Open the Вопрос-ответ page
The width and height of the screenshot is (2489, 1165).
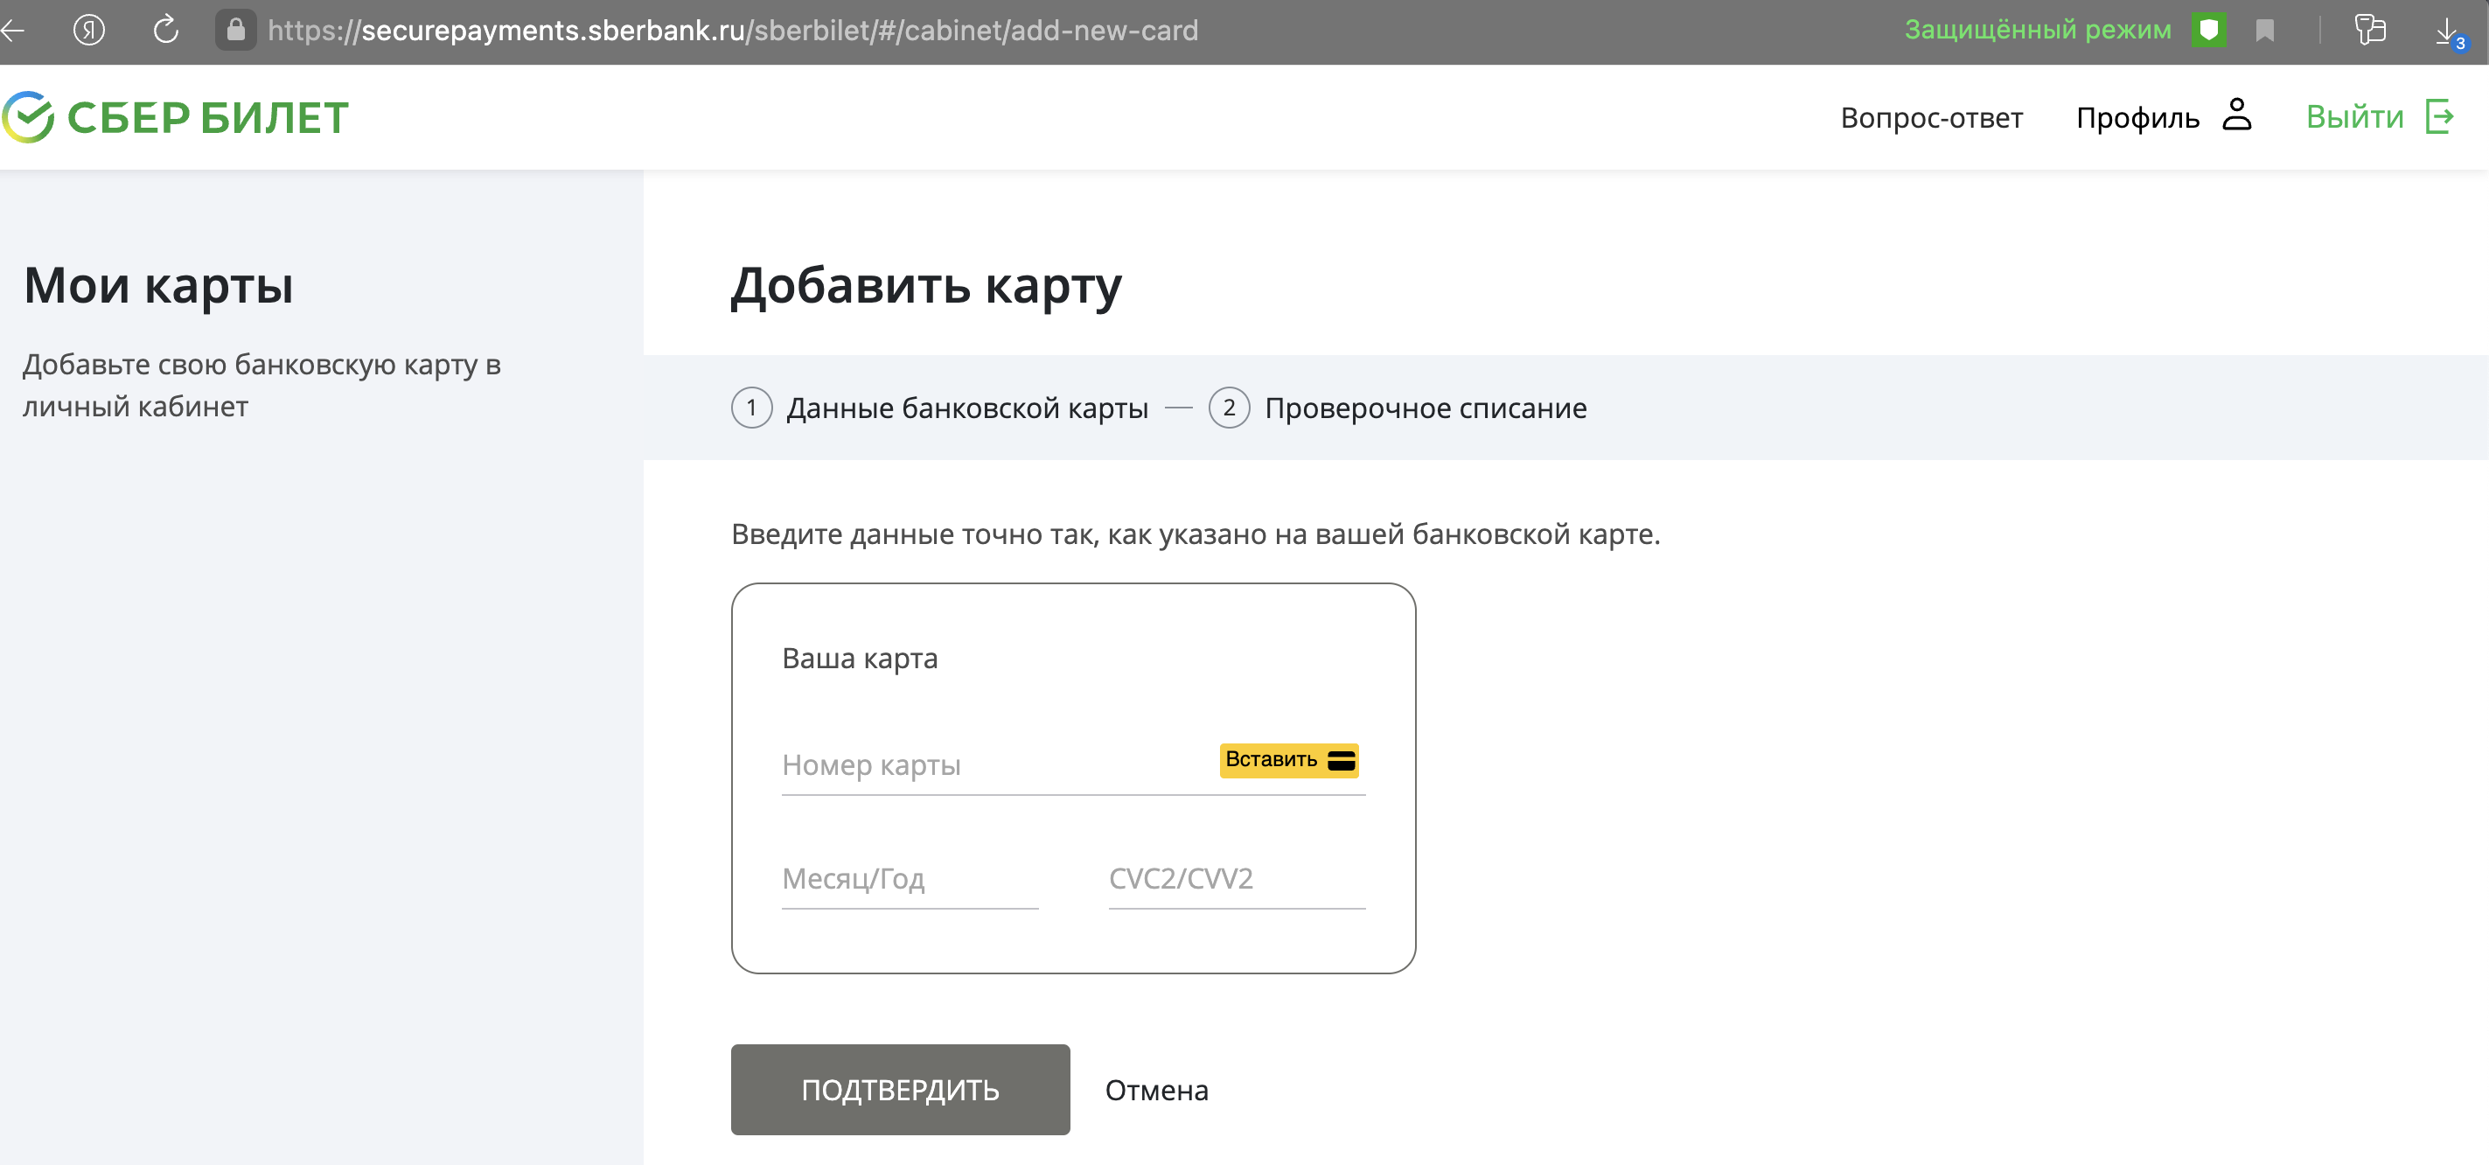pos(1932,118)
